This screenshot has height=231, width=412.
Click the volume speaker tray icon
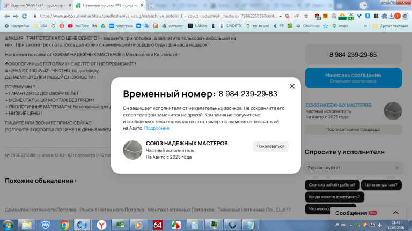380,225
